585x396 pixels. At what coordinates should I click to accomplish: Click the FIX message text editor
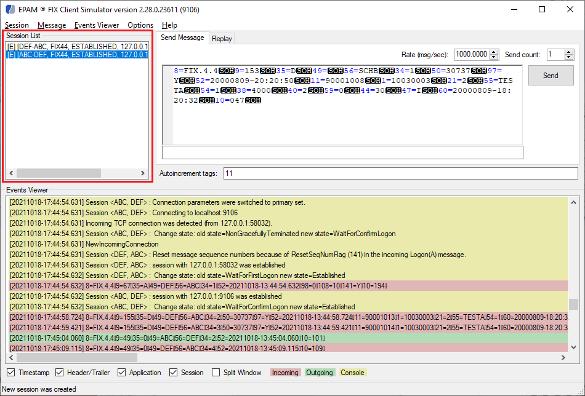coord(342,105)
